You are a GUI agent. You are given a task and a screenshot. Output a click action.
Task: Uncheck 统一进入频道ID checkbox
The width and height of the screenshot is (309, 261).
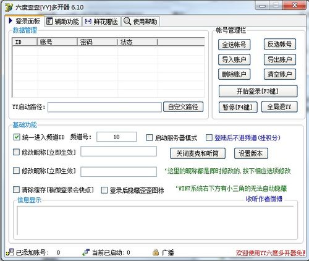coord(17,137)
